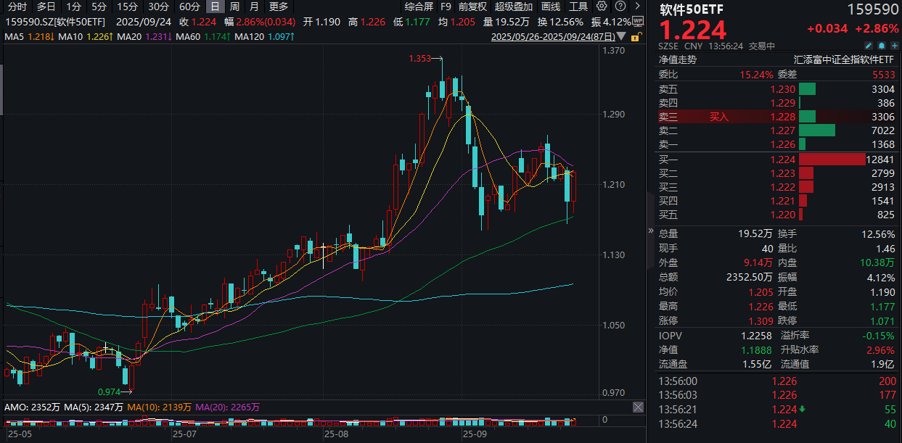Open the settings gear icon in the toolbar
The image size is (902, 443).
602,7
